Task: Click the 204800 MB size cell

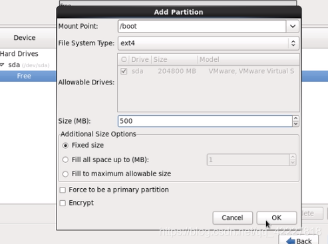Action: (x=177, y=71)
